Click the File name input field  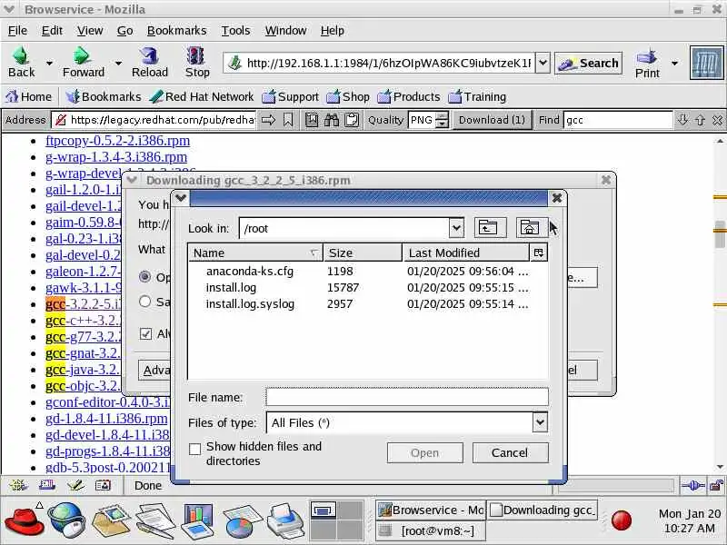tap(407, 397)
